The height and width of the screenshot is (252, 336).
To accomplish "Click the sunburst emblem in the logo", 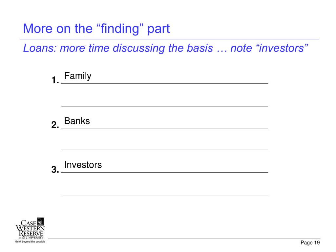I will [x=40, y=221].
